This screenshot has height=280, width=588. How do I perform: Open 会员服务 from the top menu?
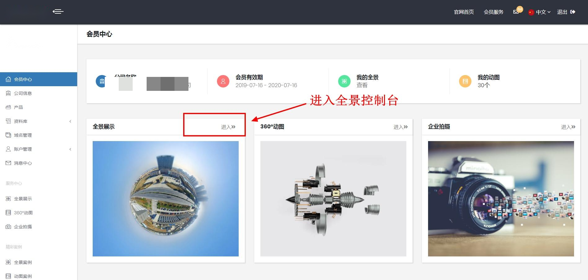(494, 12)
